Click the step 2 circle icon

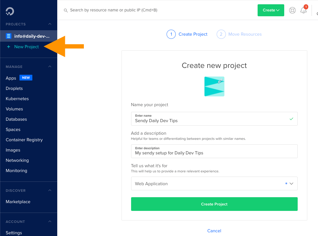pyautogui.click(x=221, y=34)
